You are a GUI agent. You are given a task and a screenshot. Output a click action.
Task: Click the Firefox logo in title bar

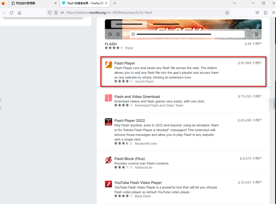tap(3, 3)
